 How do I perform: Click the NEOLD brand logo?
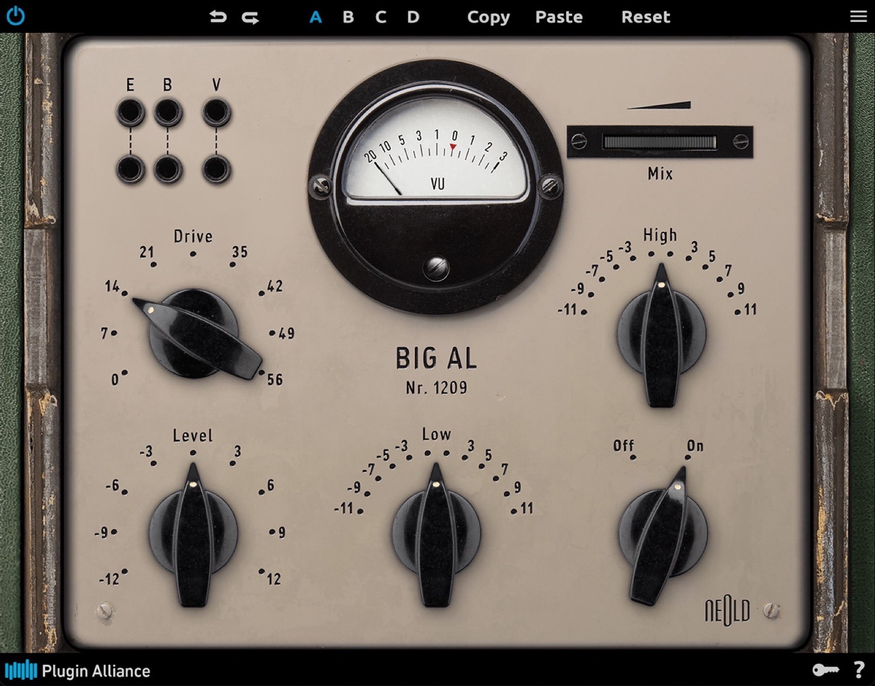click(x=727, y=611)
